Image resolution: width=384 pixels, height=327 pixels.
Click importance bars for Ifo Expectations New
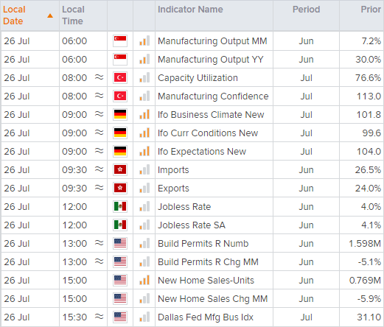pyautogui.click(x=144, y=151)
